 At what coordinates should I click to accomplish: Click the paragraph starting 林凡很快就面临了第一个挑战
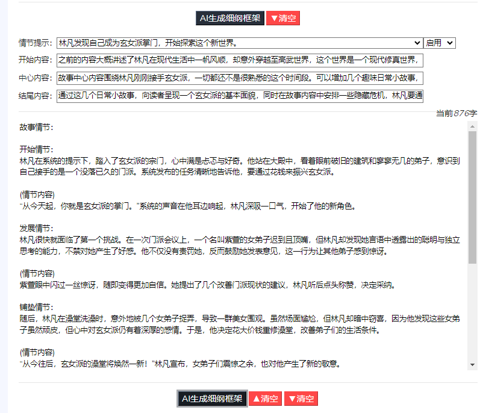click(x=240, y=246)
